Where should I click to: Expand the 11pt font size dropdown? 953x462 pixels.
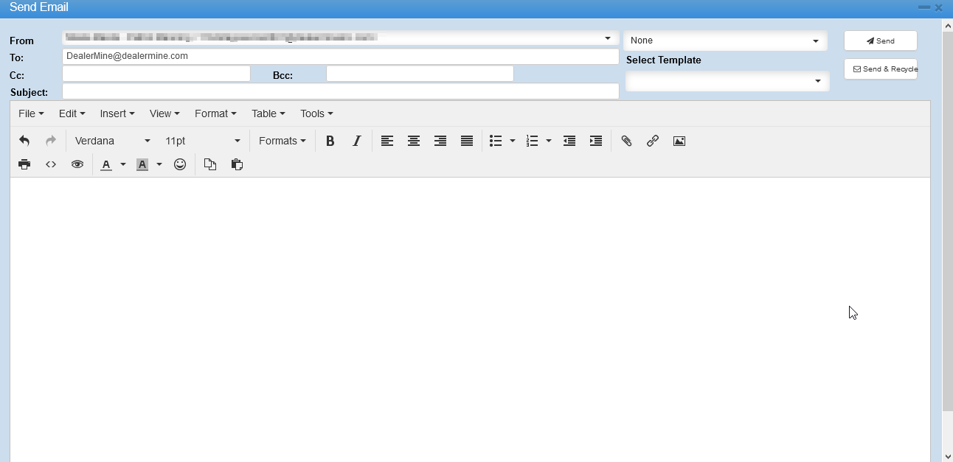coord(202,141)
